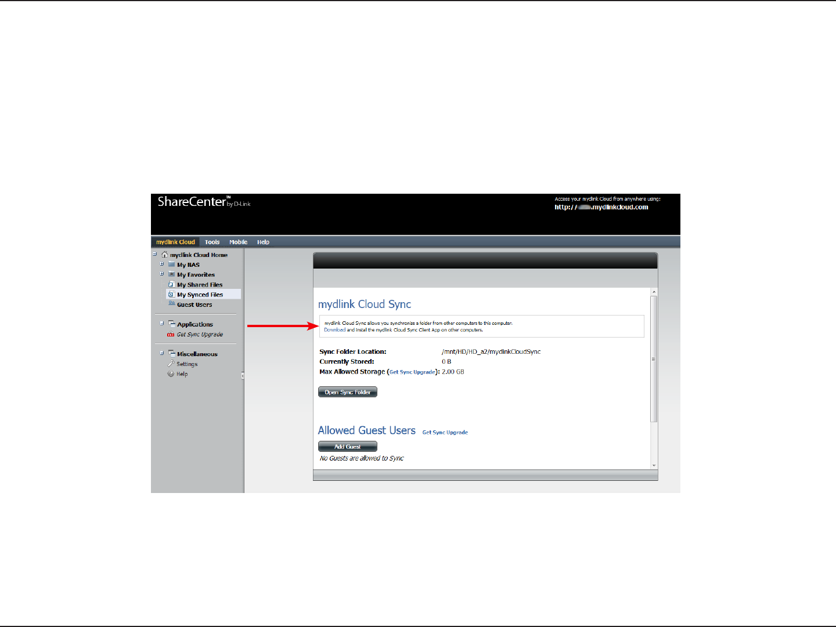Click the ShareCenter by D-Link logo
Viewport: 836px width, 627px height.
point(204,201)
